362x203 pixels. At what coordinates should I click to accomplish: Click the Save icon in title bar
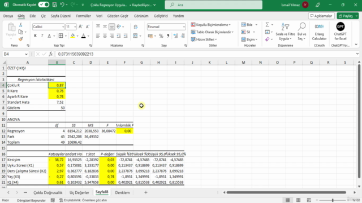tap(54, 5)
